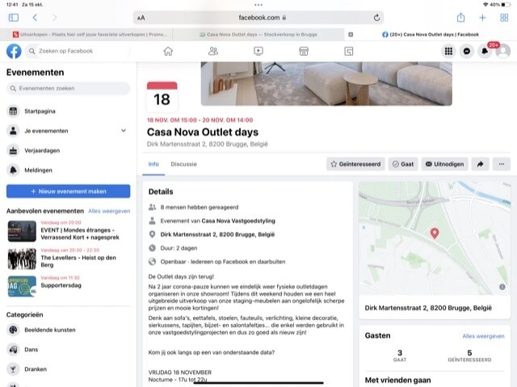Reload the facebook.com page
Screen dimensions: 517x387
[376, 18]
